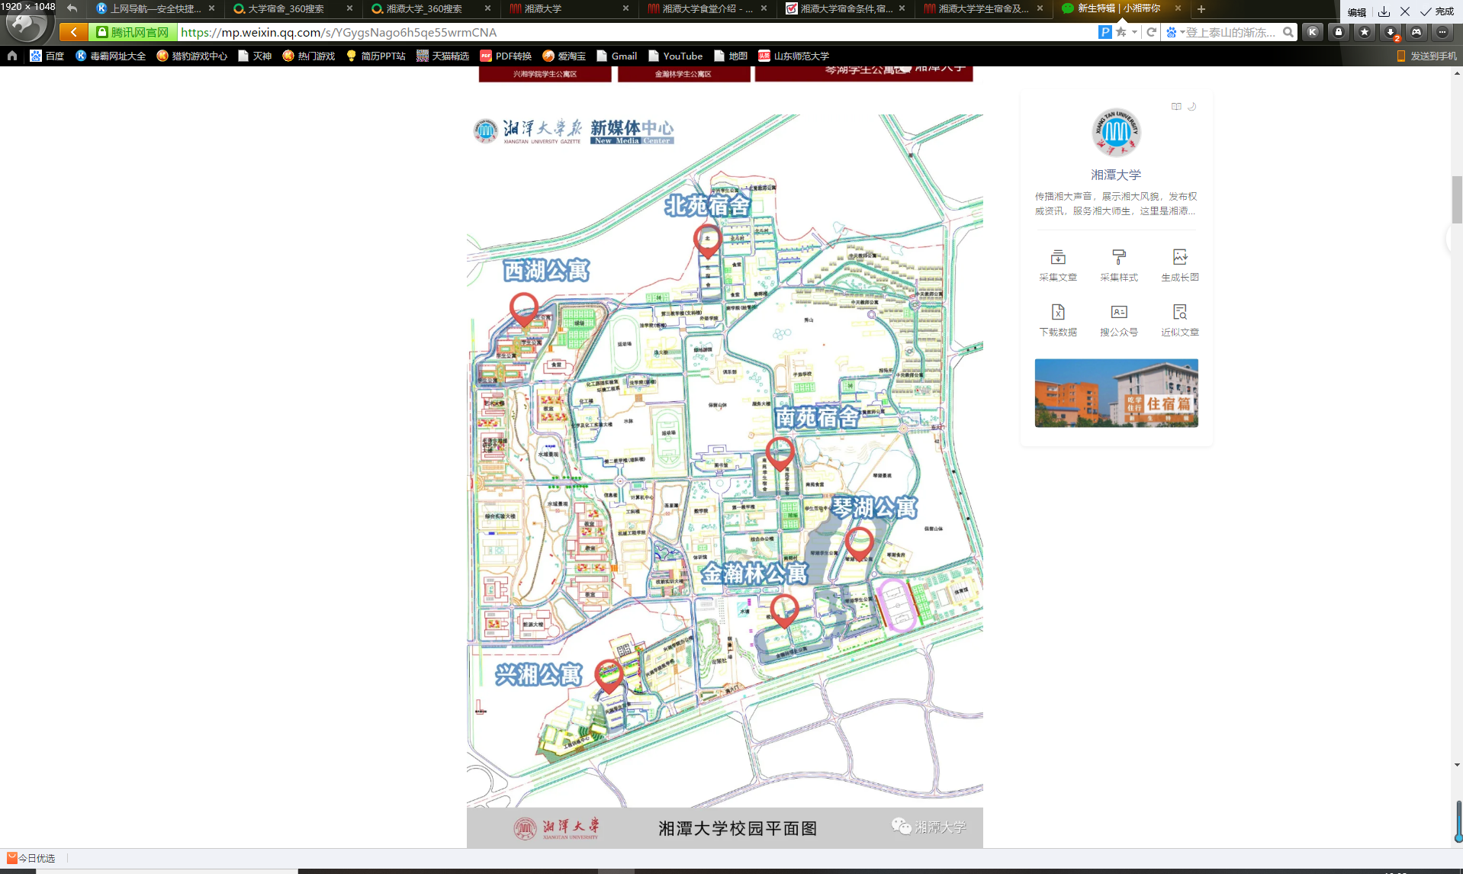Click the 采集文章 icon in sidebar
The width and height of the screenshot is (1463, 874).
(1057, 265)
